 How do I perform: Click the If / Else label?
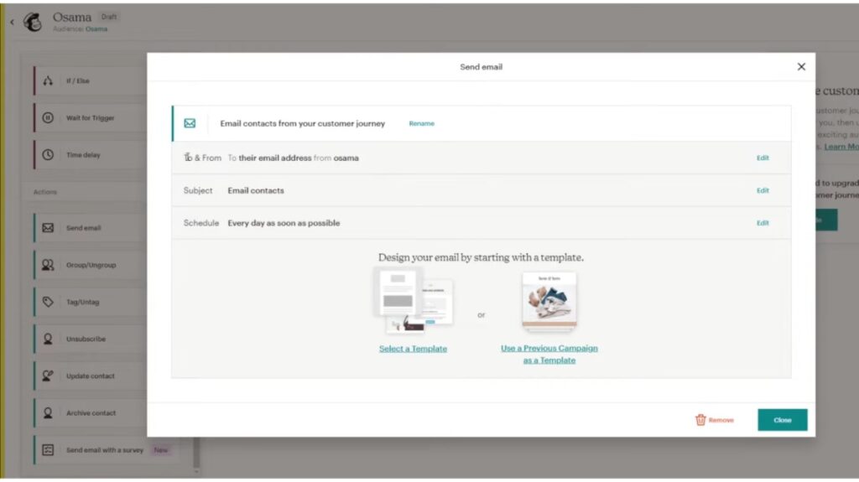[78, 81]
